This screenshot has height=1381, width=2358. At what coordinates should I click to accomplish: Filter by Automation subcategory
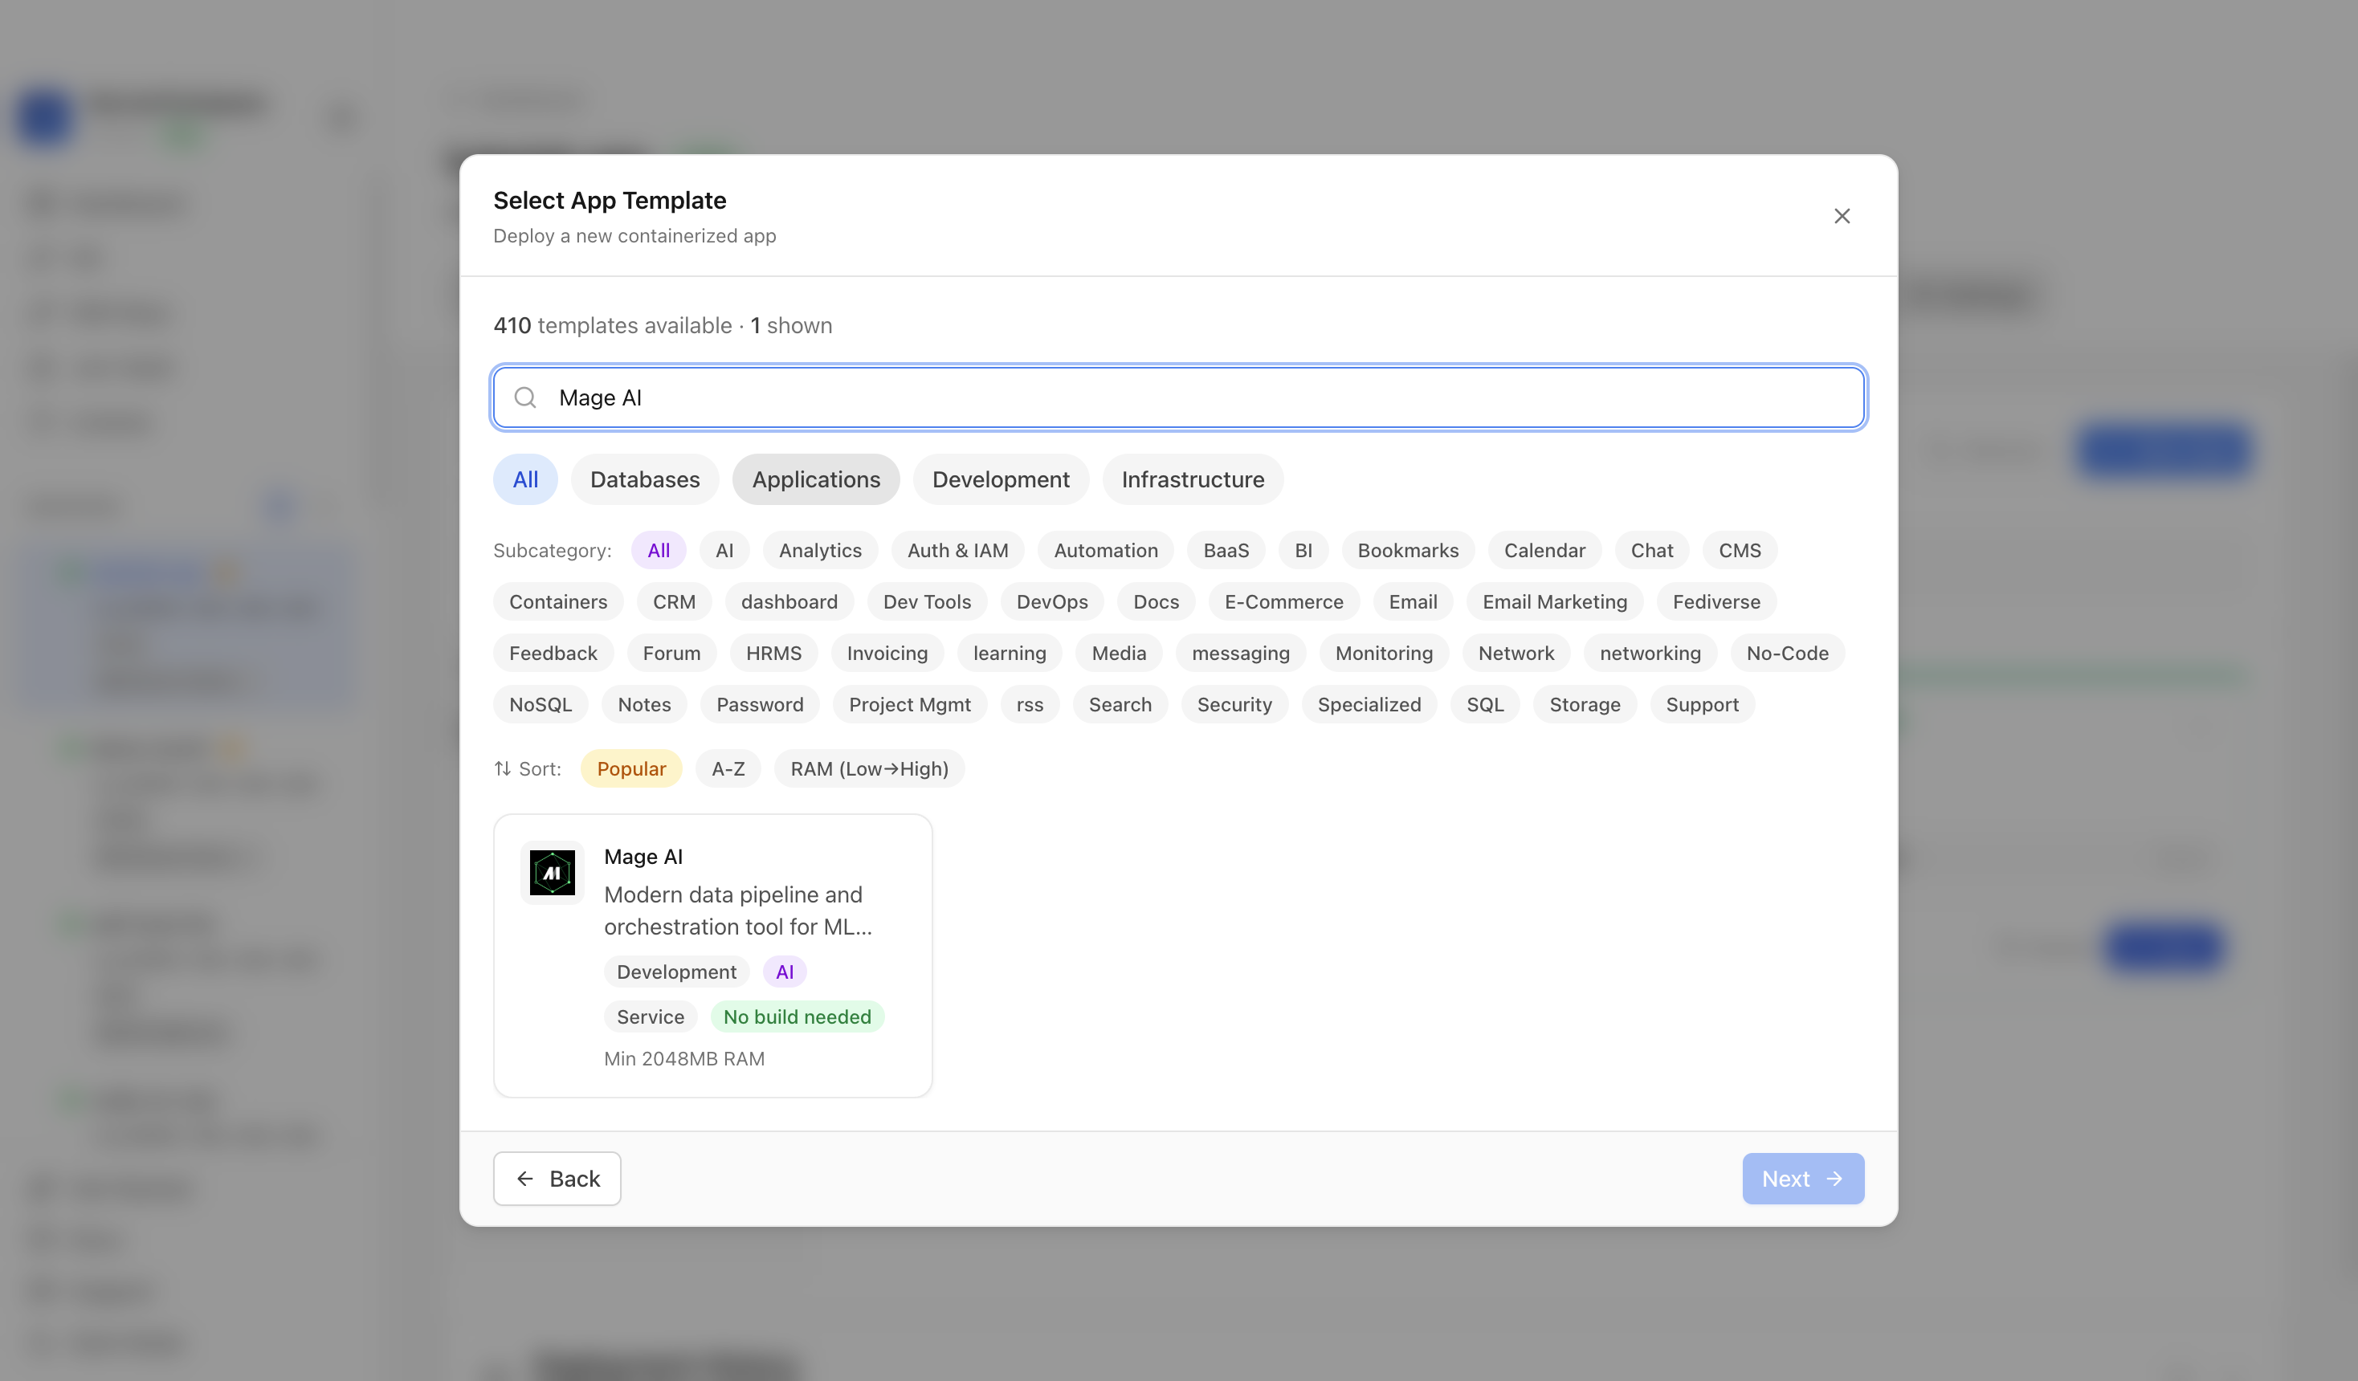[x=1106, y=550]
